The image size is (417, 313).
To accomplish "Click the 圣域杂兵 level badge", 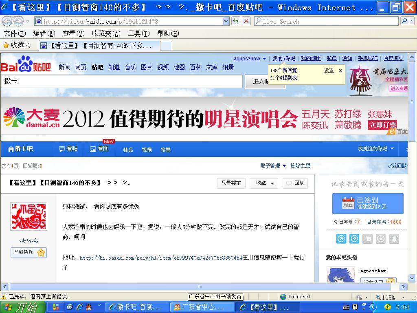I will 29,252.
